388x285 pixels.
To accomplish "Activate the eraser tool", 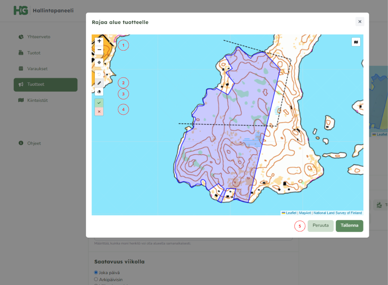I will 99,92.
